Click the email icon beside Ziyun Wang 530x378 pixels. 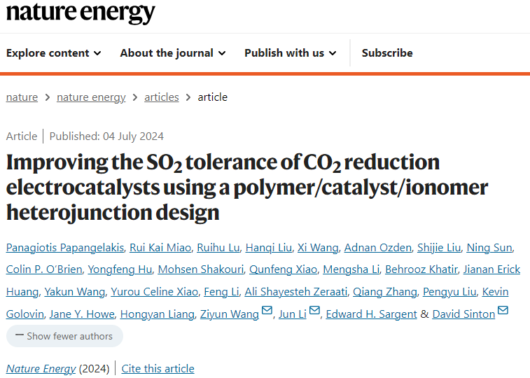click(267, 310)
